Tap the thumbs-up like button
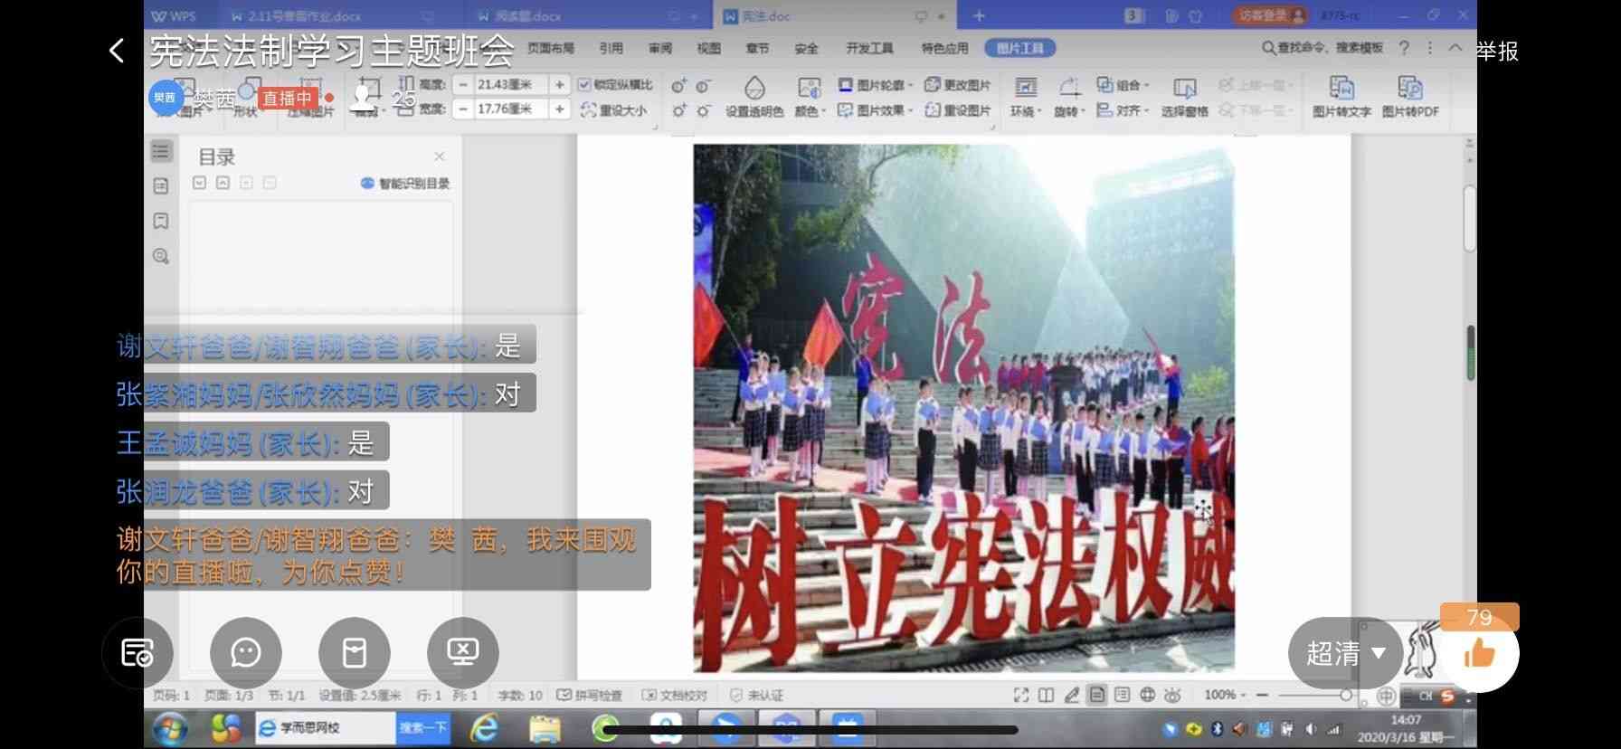 pos(1480,652)
